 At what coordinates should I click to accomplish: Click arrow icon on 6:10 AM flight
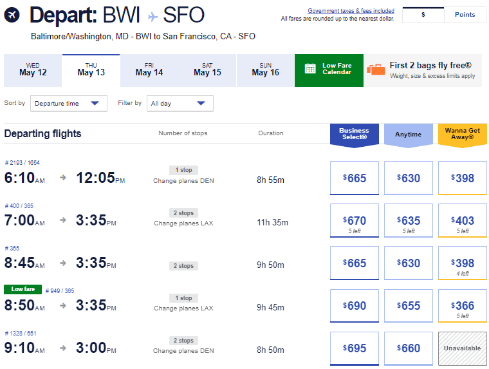[x=63, y=178]
